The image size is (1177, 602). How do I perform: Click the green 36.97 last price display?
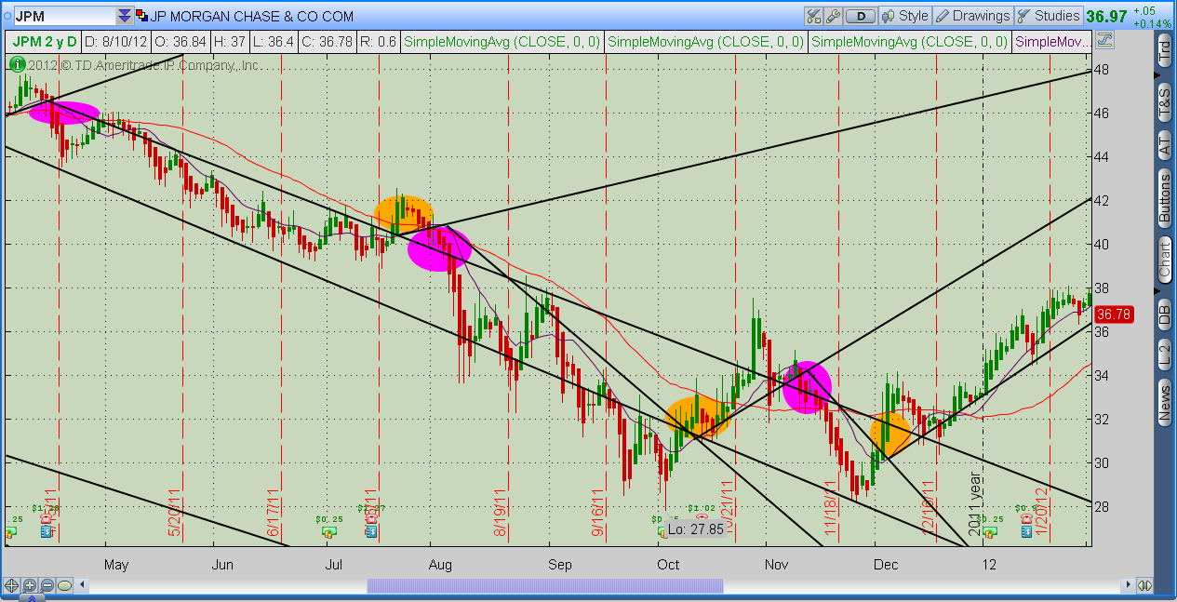pyautogui.click(x=1106, y=16)
